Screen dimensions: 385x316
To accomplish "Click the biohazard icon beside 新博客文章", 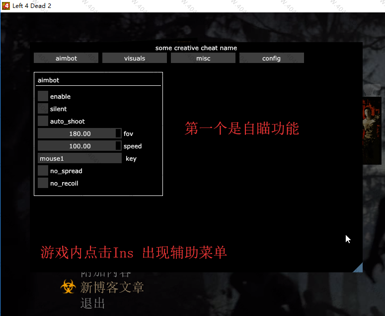I will (x=68, y=287).
